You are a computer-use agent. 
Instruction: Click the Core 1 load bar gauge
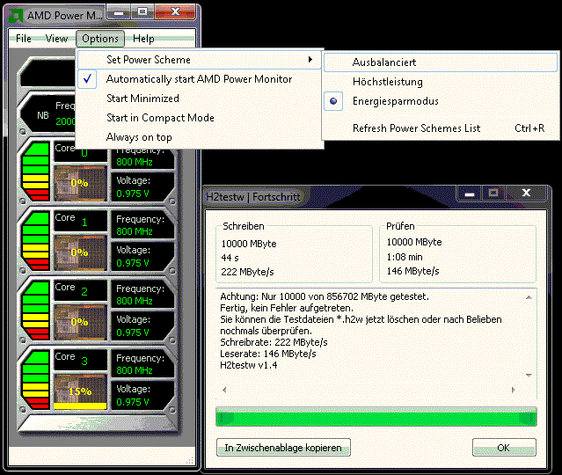35,240
